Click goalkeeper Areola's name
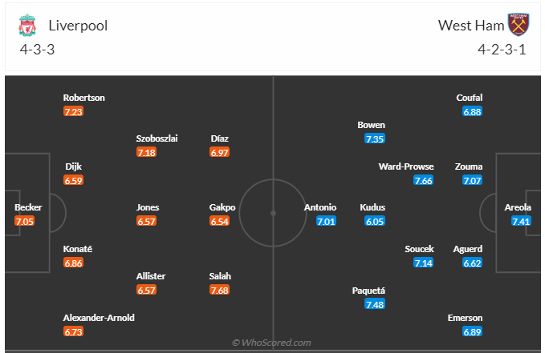This screenshot has width=545, height=353. [x=517, y=207]
